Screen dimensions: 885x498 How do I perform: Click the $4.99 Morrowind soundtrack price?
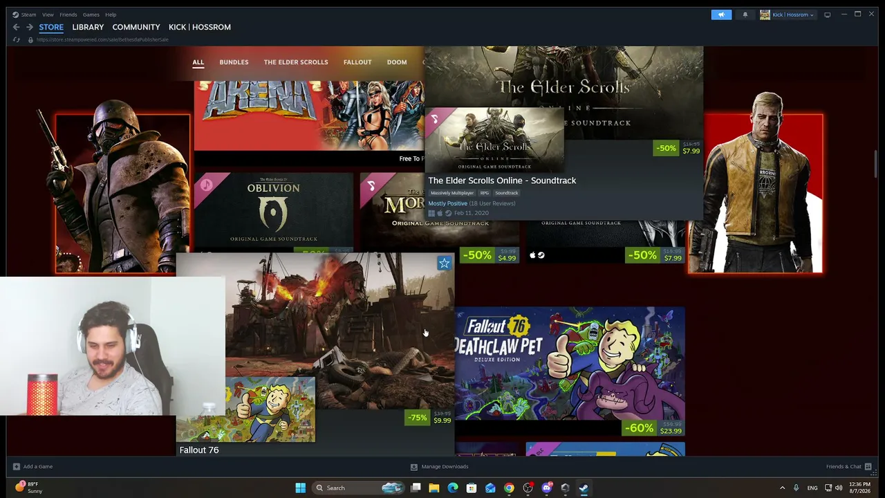point(507,258)
